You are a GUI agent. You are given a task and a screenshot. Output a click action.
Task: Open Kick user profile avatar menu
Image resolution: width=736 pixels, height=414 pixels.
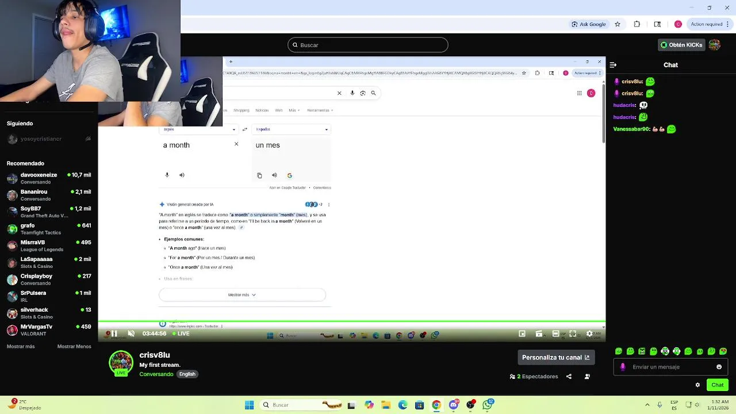(x=715, y=45)
